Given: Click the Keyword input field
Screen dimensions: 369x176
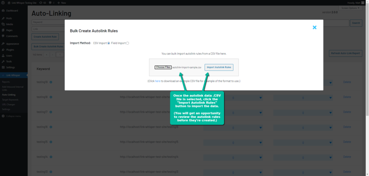Looking at the screenshot, I should point(48,22).
